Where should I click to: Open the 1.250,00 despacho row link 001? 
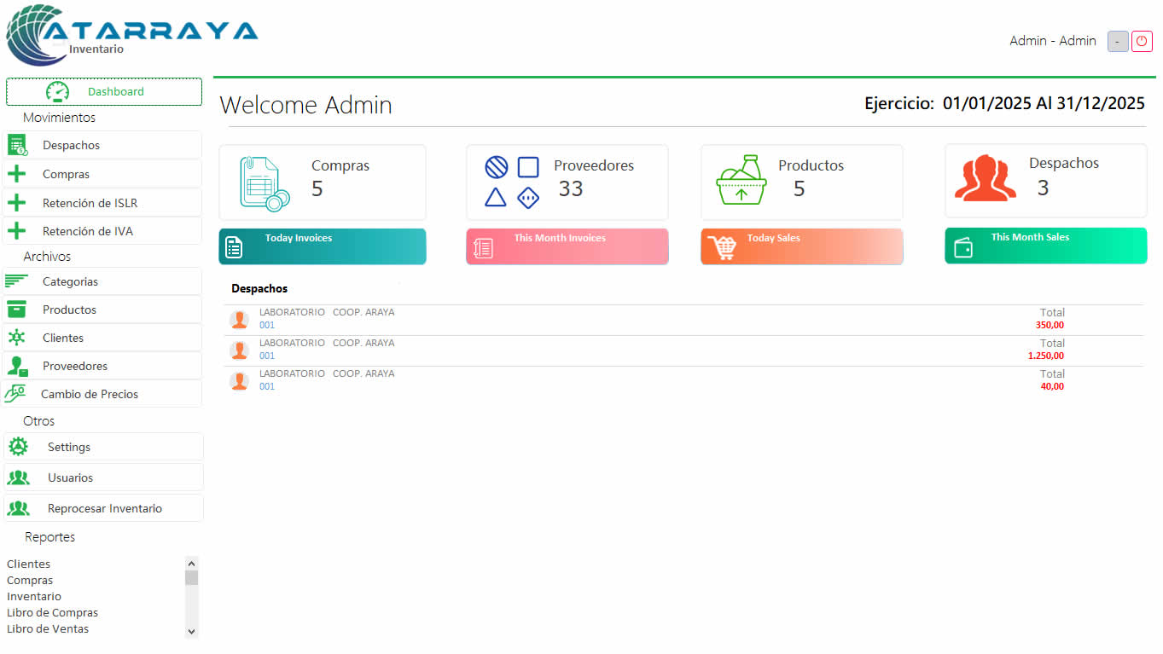pyautogui.click(x=267, y=356)
